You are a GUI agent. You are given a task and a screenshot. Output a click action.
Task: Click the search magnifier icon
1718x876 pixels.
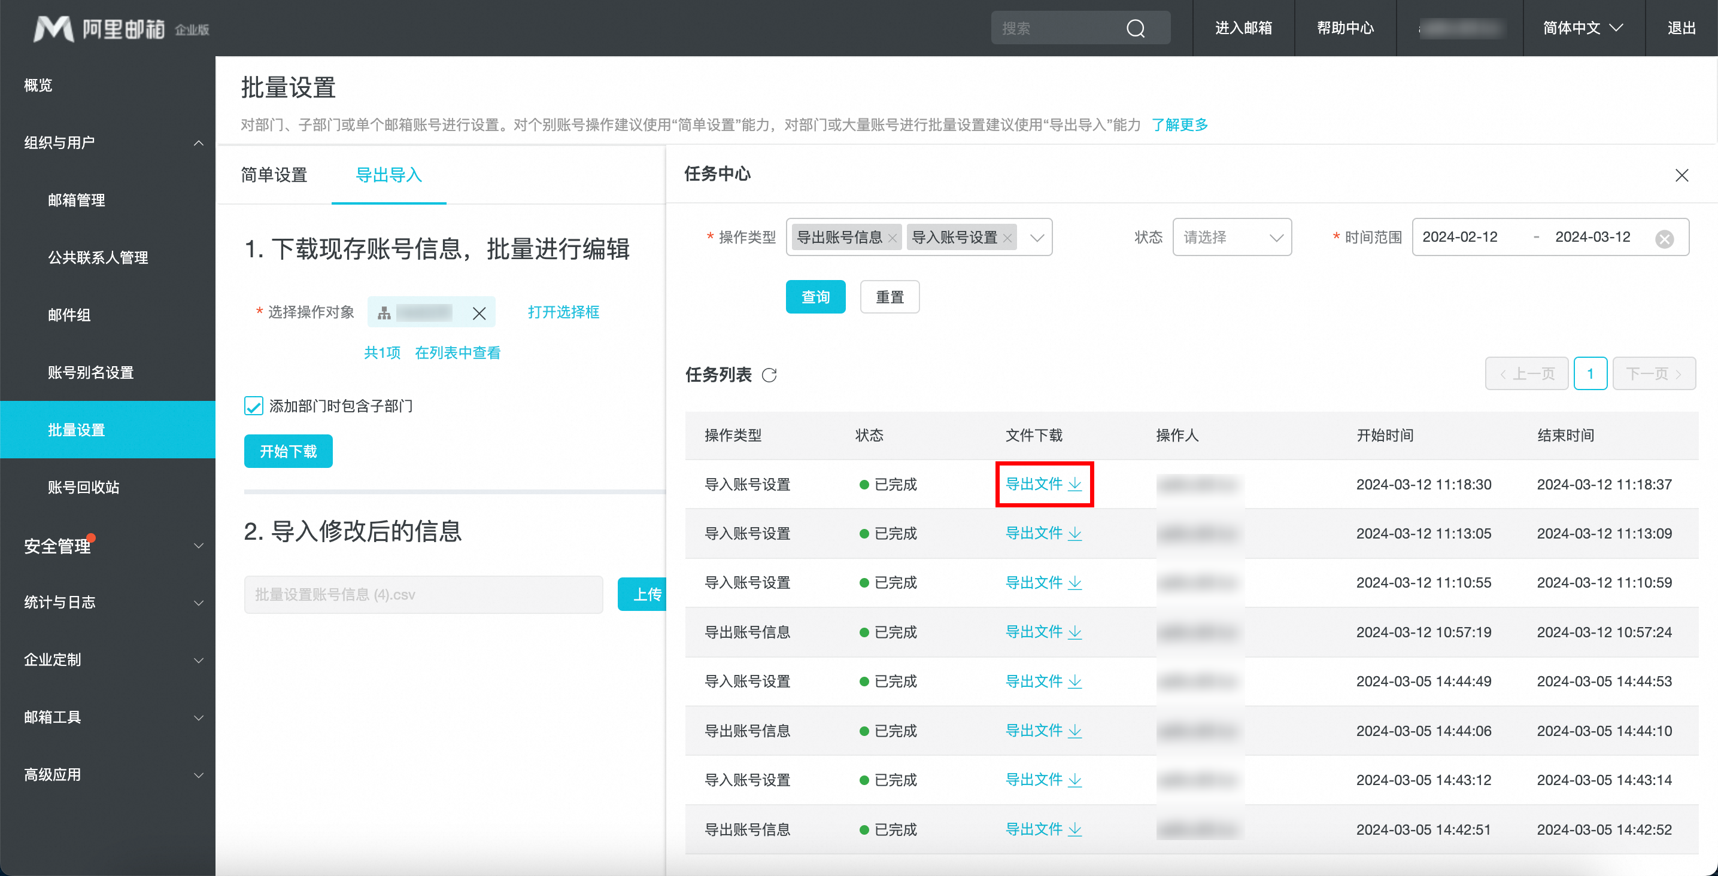pyautogui.click(x=1135, y=28)
